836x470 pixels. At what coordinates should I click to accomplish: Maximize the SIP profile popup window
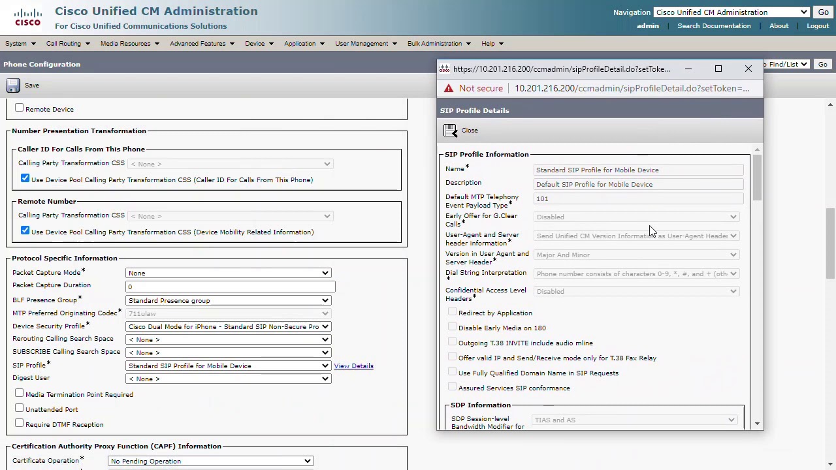718,69
